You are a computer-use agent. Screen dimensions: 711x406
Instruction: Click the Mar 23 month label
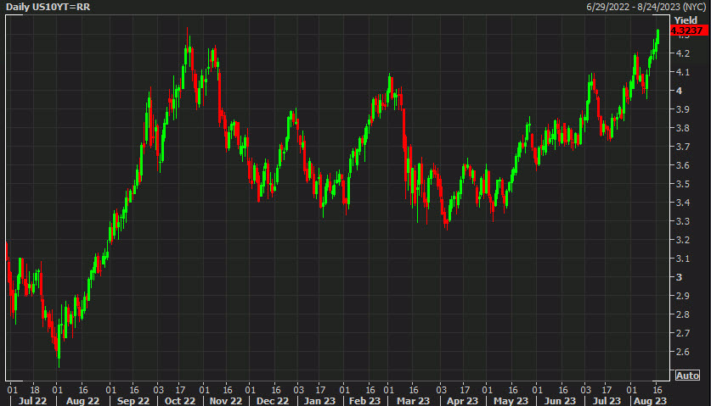(413, 401)
